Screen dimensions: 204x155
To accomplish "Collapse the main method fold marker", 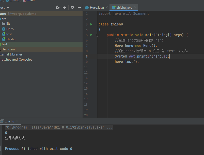I will coord(97,35).
